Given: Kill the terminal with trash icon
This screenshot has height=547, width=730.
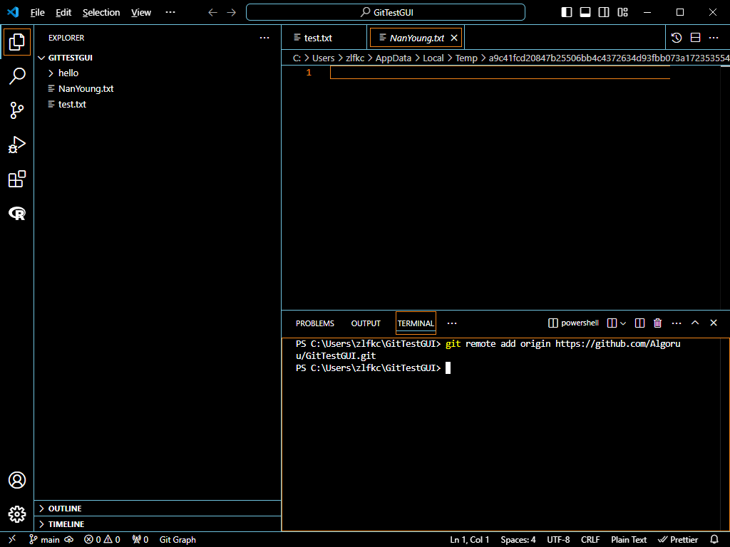Looking at the screenshot, I should [x=657, y=323].
